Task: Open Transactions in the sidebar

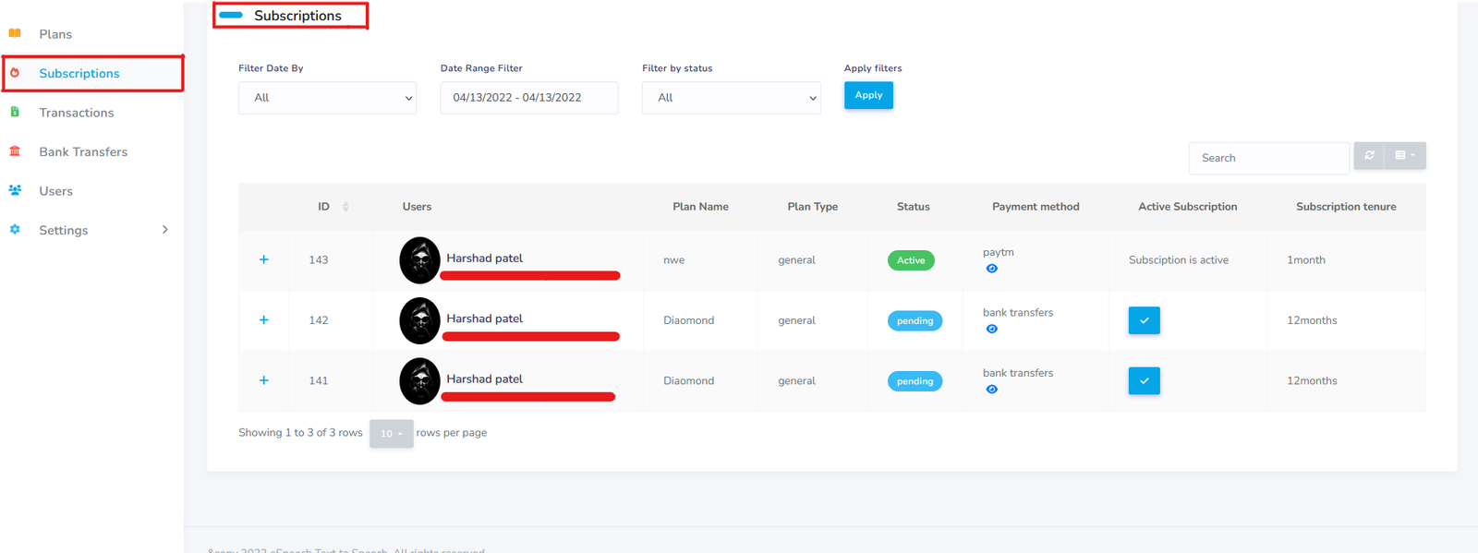Action: click(77, 113)
